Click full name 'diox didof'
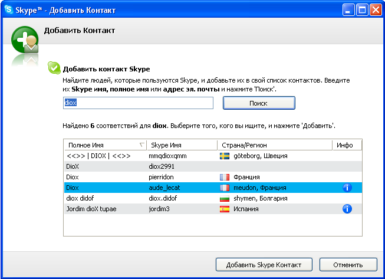The image size is (385, 279). [80, 198]
